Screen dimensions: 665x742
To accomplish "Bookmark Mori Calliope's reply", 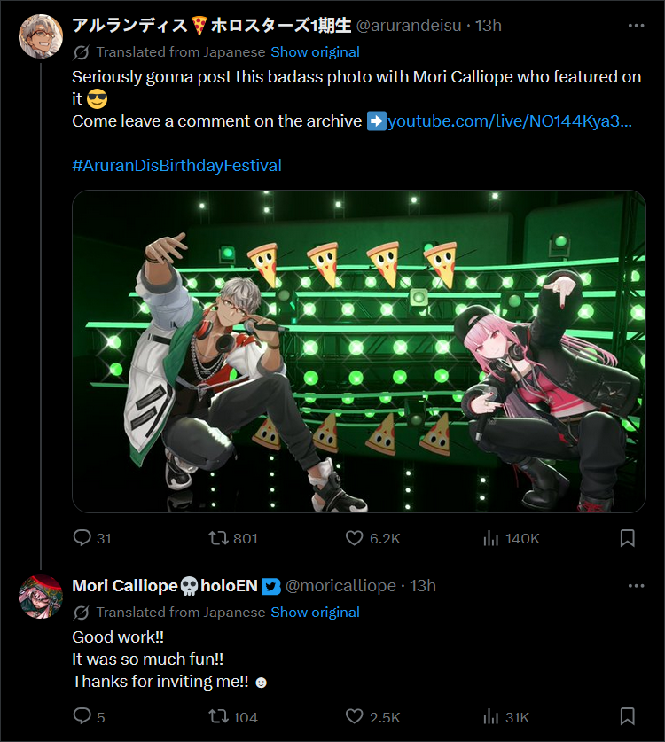I will [x=627, y=716].
